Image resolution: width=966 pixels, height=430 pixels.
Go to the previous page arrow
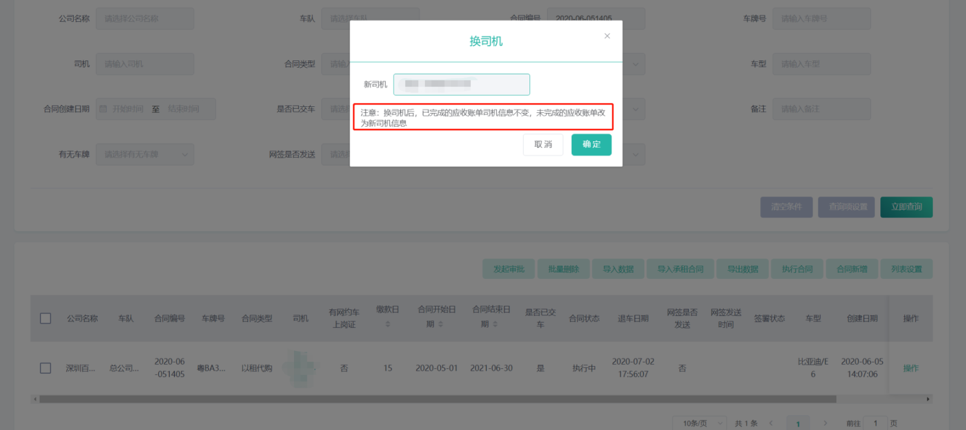771,423
